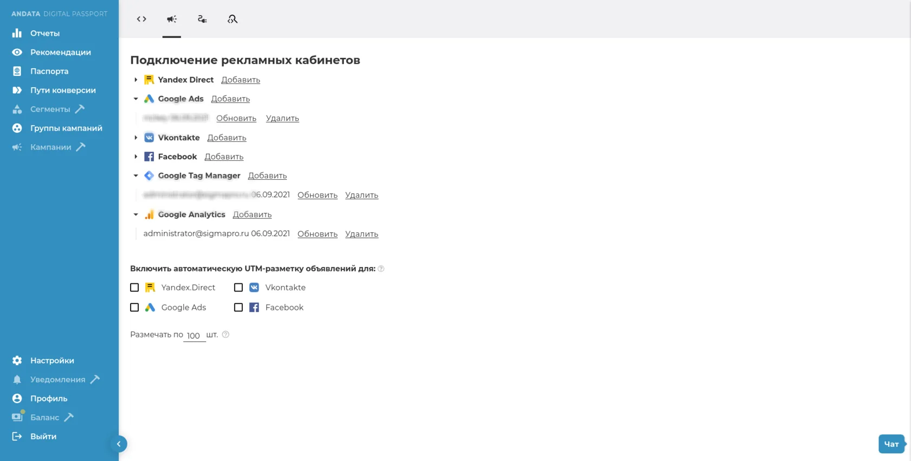Viewport: 911px width, 461px height.
Task: Check the Facebook UTM tagging box
Action: click(x=239, y=307)
